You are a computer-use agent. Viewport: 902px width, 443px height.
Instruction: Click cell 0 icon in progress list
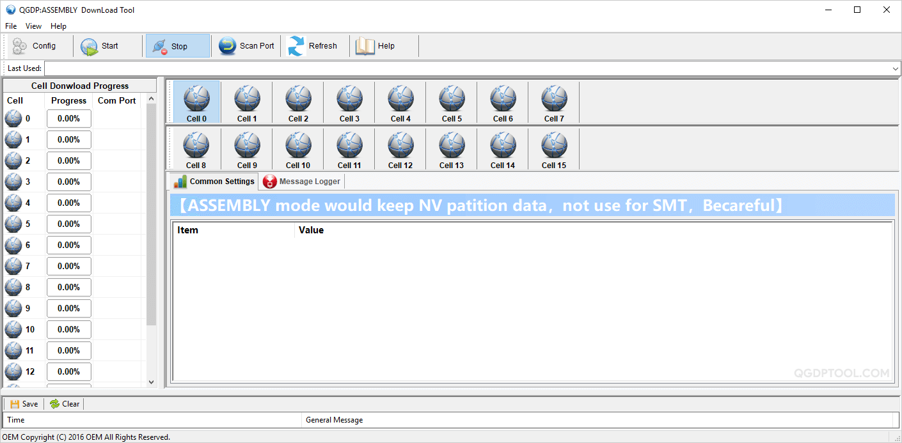tap(13, 118)
